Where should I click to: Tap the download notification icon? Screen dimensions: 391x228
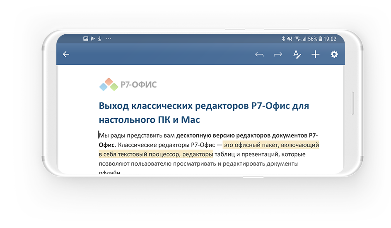[x=100, y=38]
